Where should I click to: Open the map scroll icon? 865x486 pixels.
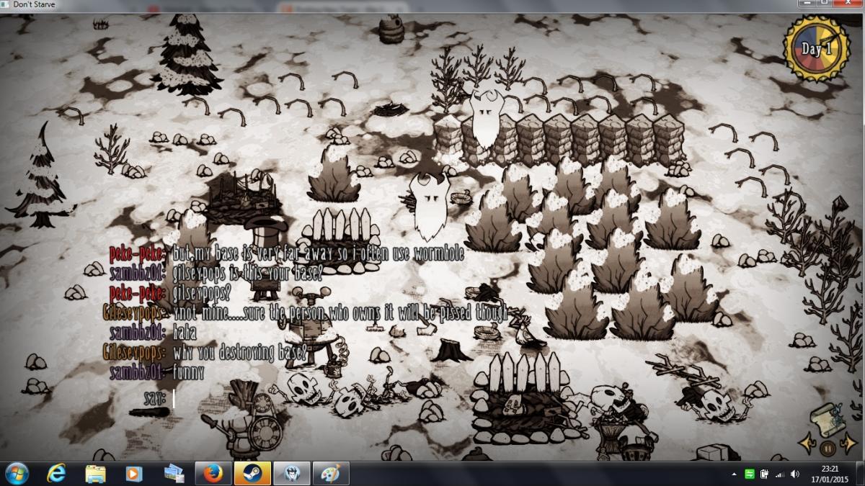828,418
